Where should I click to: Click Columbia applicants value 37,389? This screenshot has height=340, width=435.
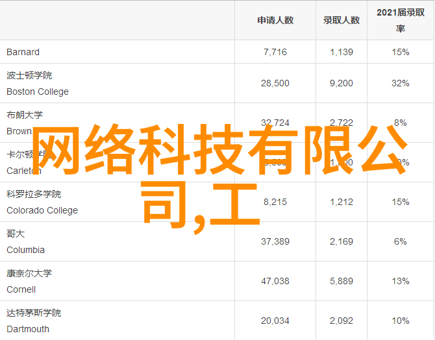[x=275, y=241]
